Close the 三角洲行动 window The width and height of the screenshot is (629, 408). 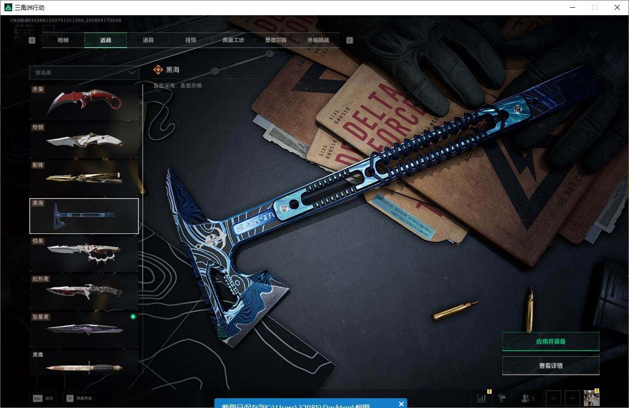click(x=617, y=7)
